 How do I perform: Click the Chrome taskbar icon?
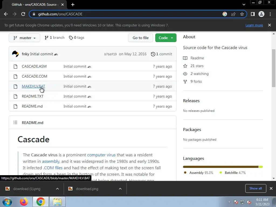pos(40,202)
